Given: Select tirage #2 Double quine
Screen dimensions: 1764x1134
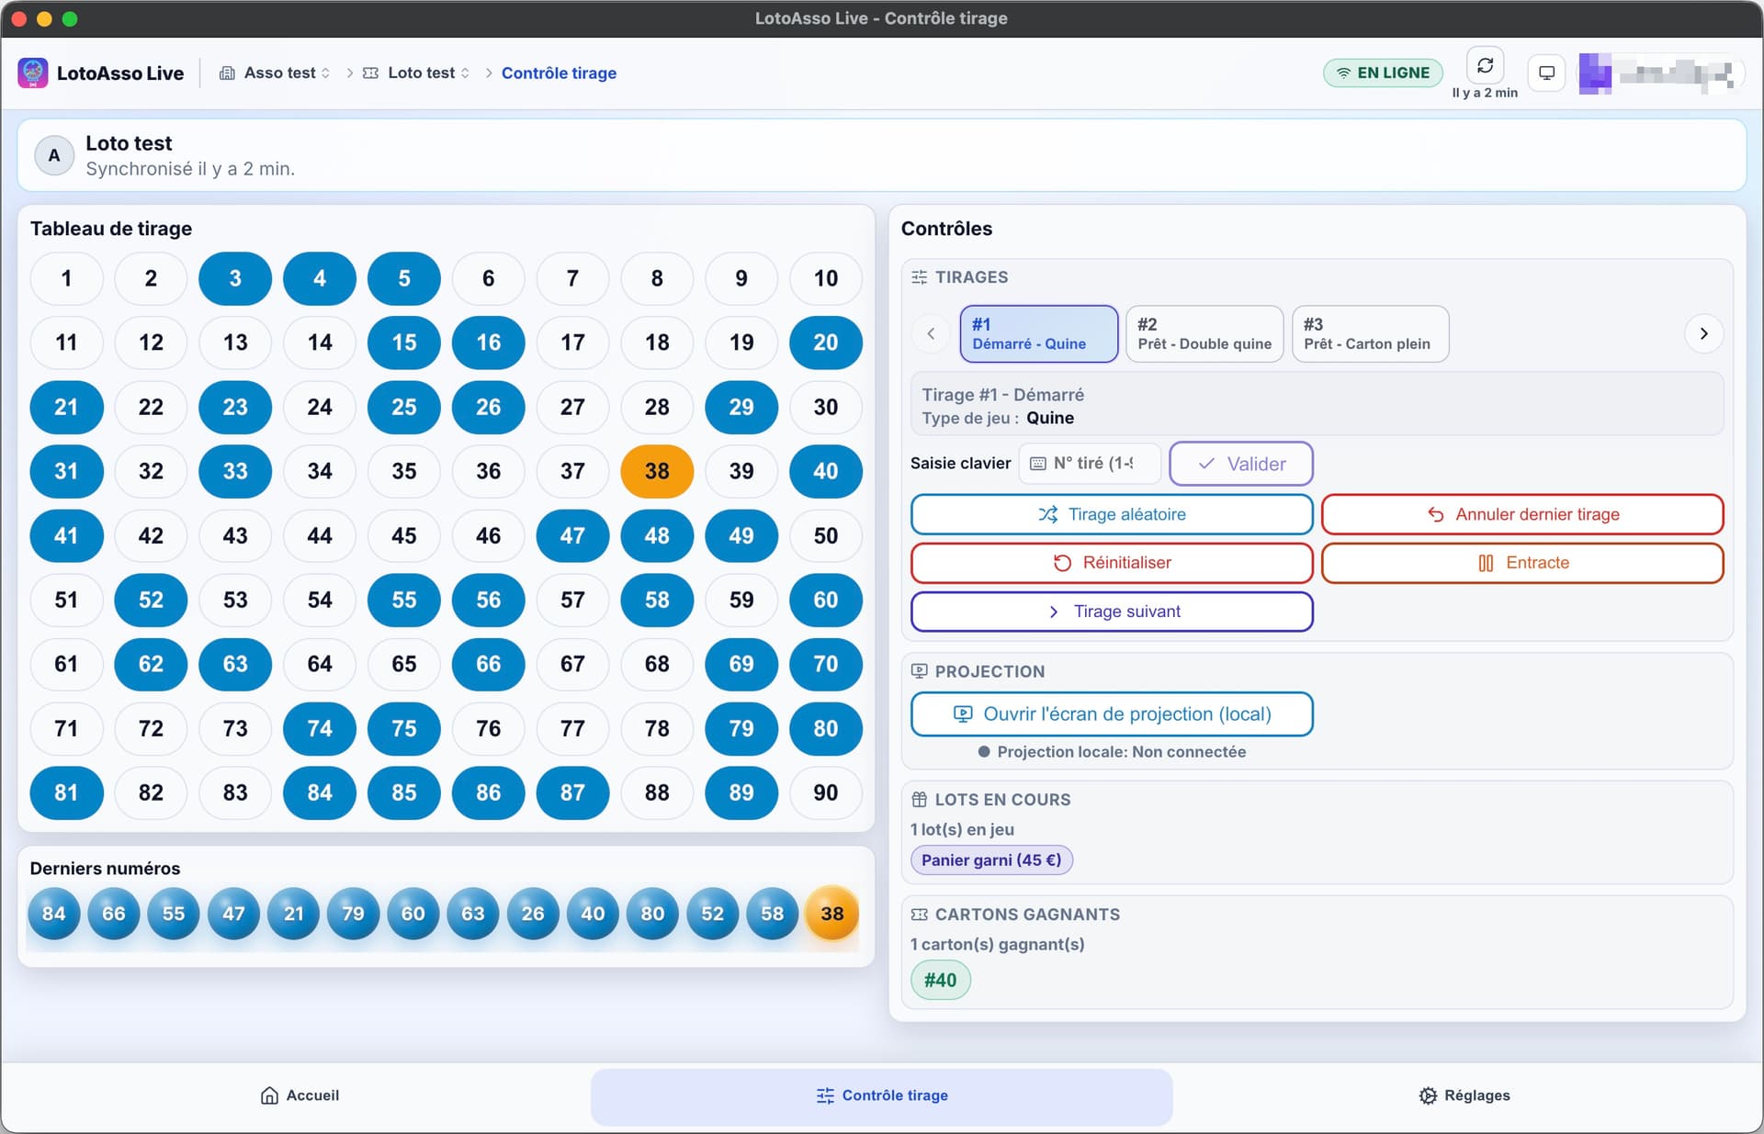Looking at the screenshot, I should tap(1204, 333).
